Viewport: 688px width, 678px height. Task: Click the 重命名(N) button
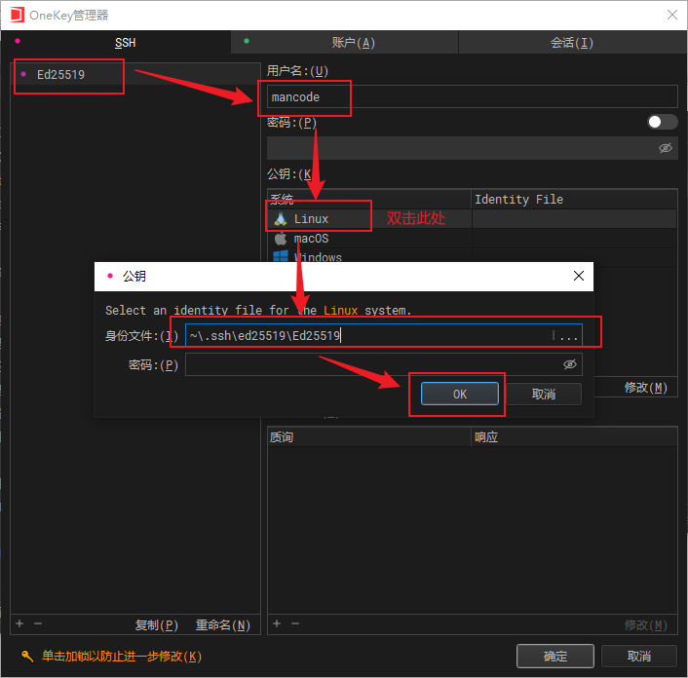(x=222, y=625)
